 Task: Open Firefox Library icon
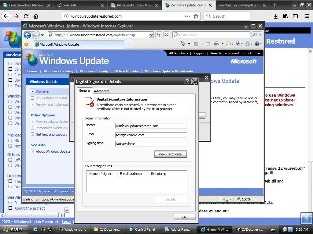pos(285,16)
